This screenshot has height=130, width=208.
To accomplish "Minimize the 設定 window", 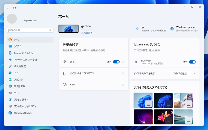I will (x=185, y=7).
